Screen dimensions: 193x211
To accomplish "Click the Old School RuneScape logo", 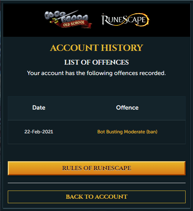I will pyautogui.click(x=68, y=19).
